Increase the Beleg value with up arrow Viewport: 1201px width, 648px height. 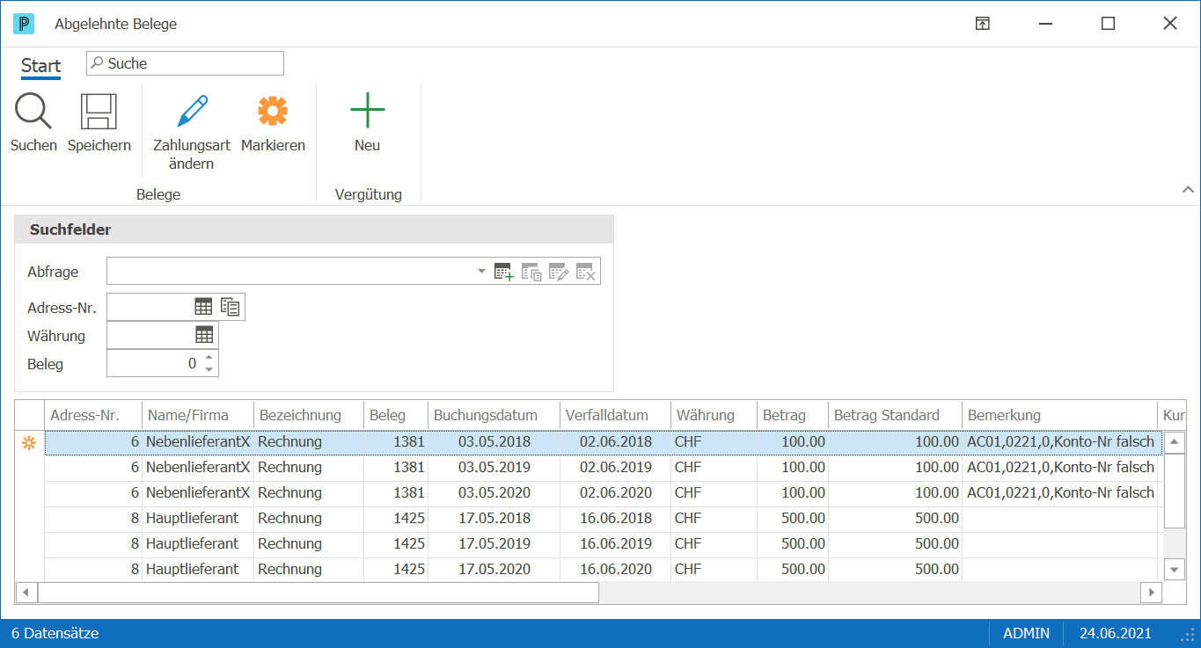click(x=209, y=357)
